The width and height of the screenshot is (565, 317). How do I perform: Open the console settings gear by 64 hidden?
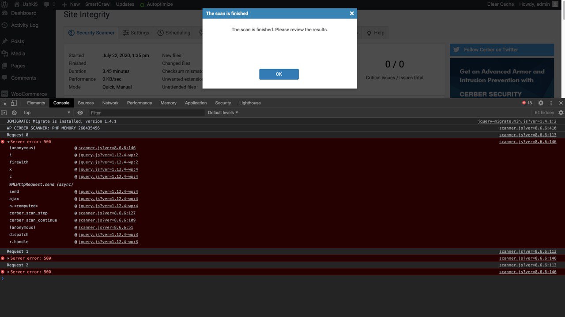click(x=561, y=113)
